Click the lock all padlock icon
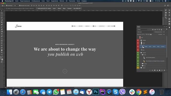The image size is (171, 96). click(151, 34)
